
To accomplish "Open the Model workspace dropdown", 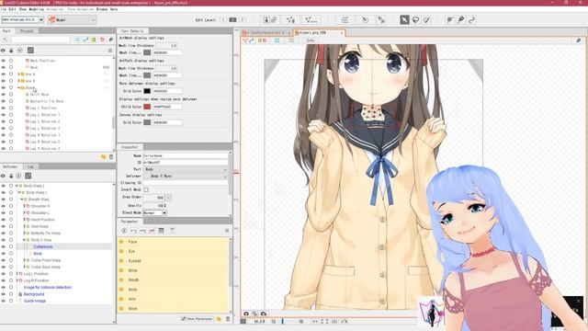I will [72, 20].
